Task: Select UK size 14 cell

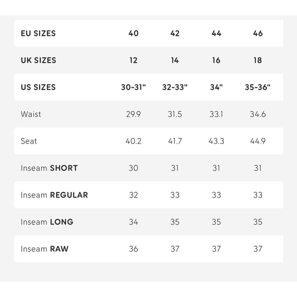Action: (x=175, y=60)
